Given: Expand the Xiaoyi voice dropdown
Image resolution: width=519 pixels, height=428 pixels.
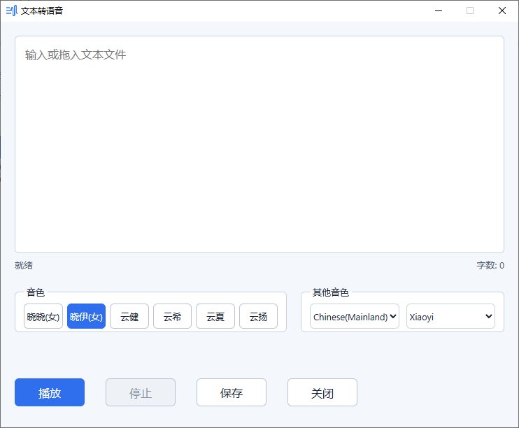Looking at the screenshot, I should click(x=451, y=316).
